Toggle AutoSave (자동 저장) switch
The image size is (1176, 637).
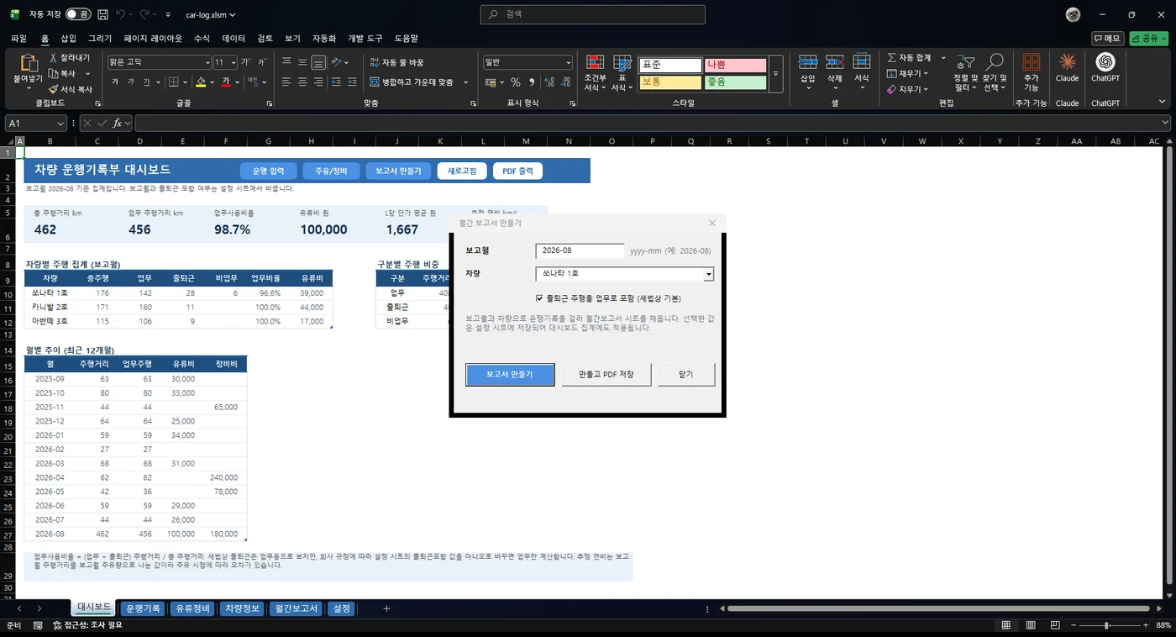78,14
